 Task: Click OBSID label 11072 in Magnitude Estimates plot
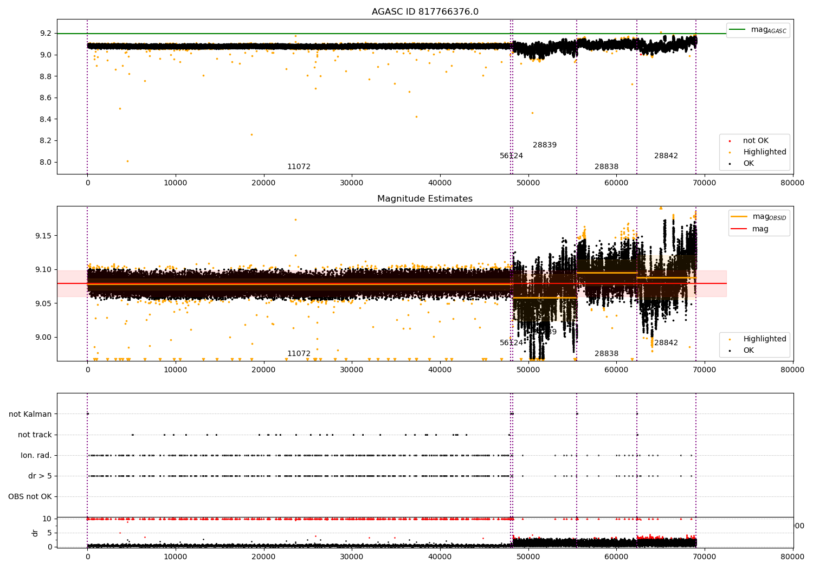299,354
